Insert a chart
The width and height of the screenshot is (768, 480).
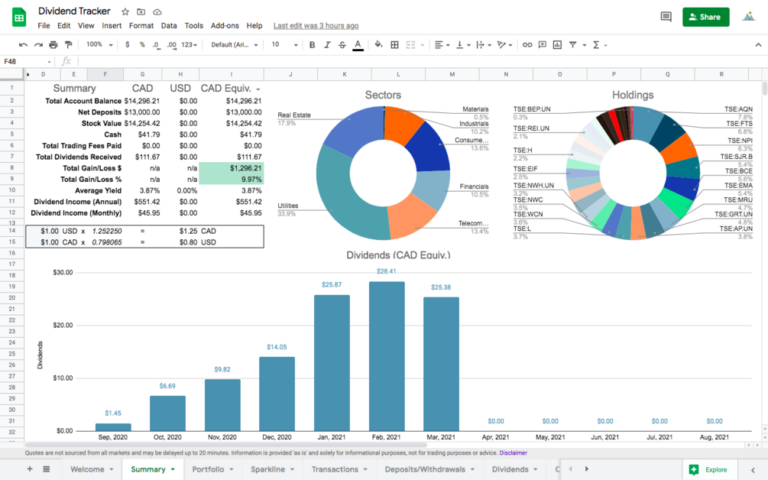click(557, 44)
